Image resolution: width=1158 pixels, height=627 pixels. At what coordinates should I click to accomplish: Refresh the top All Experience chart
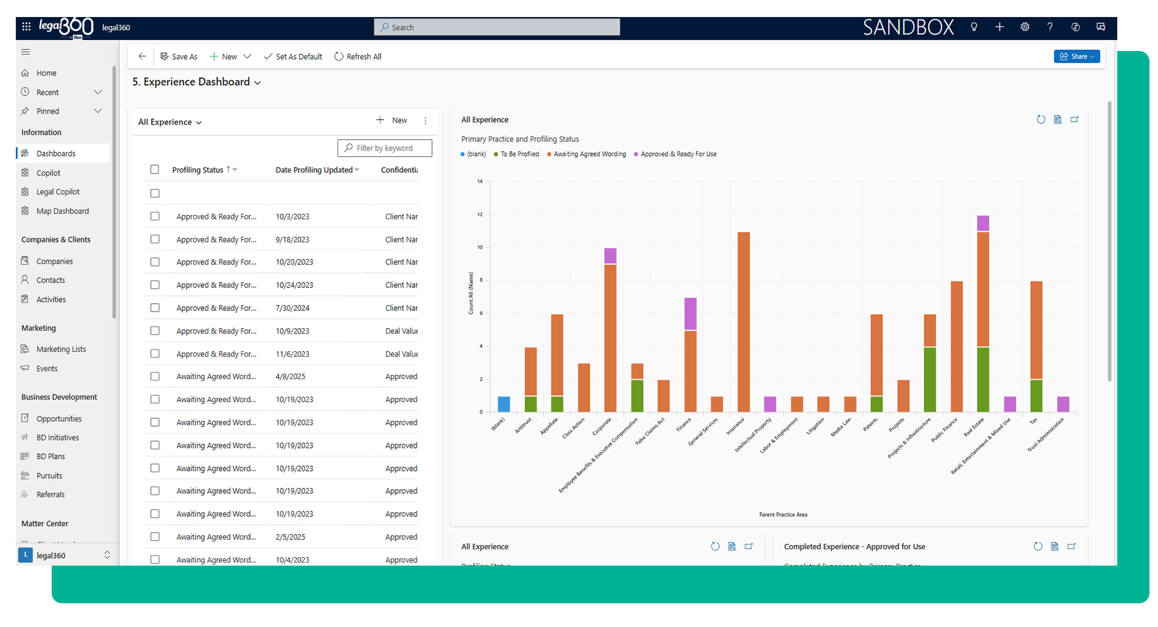tap(1041, 120)
